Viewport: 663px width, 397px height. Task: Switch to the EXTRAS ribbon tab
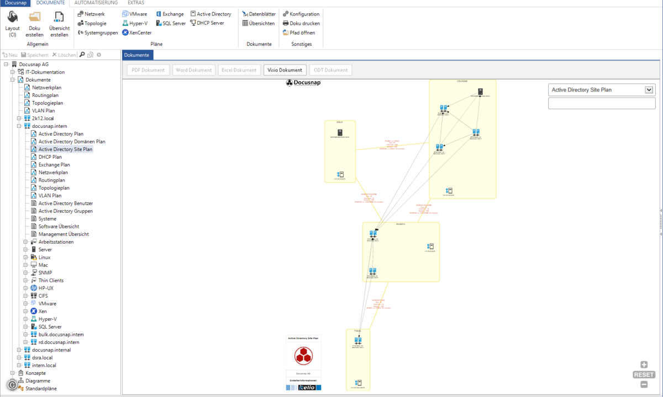[136, 3]
